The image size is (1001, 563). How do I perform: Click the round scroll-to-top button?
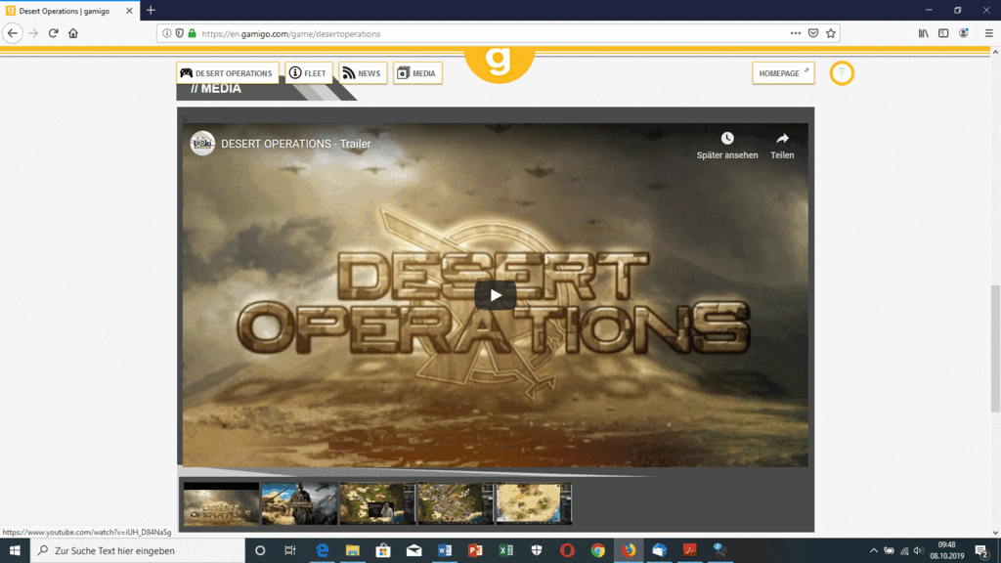click(x=842, y=73)
